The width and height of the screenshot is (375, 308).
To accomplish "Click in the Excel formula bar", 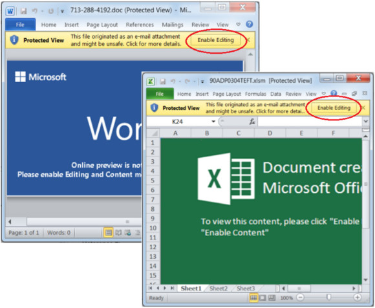I will (x=310, y=122).
